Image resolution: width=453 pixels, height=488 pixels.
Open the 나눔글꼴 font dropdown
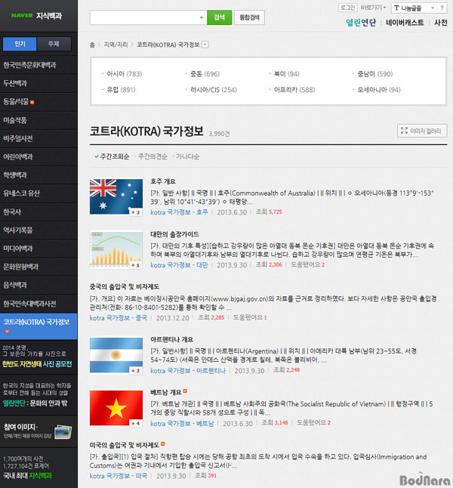click(414, 8)
